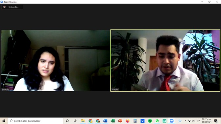
Task: Open Word from the taskbar
Action: pyautogui.click(x=105, y=121)
